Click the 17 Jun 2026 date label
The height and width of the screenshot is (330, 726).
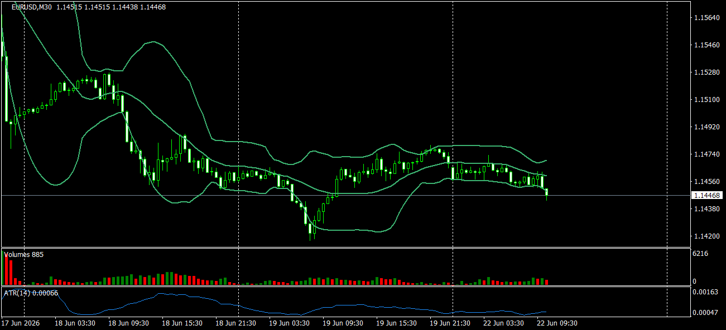(21, 323)
